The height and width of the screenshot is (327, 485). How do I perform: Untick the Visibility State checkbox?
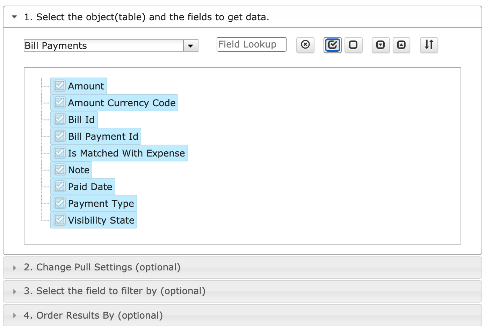coord(60,220)
